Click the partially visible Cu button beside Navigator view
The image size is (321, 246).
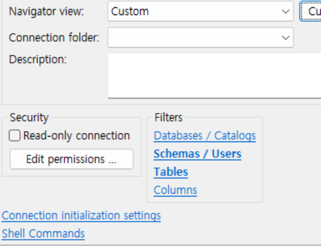[x=311, y=11]
